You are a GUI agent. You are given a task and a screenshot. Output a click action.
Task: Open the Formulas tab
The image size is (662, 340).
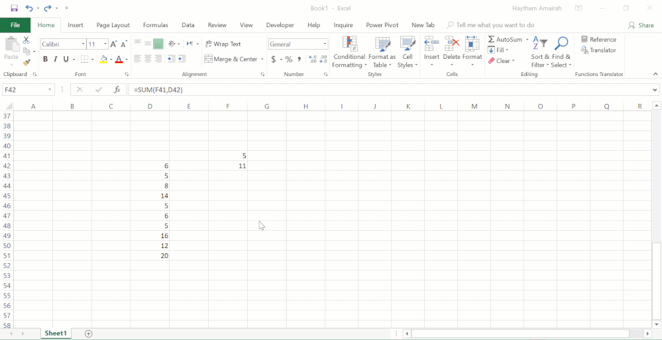point(156,25)
